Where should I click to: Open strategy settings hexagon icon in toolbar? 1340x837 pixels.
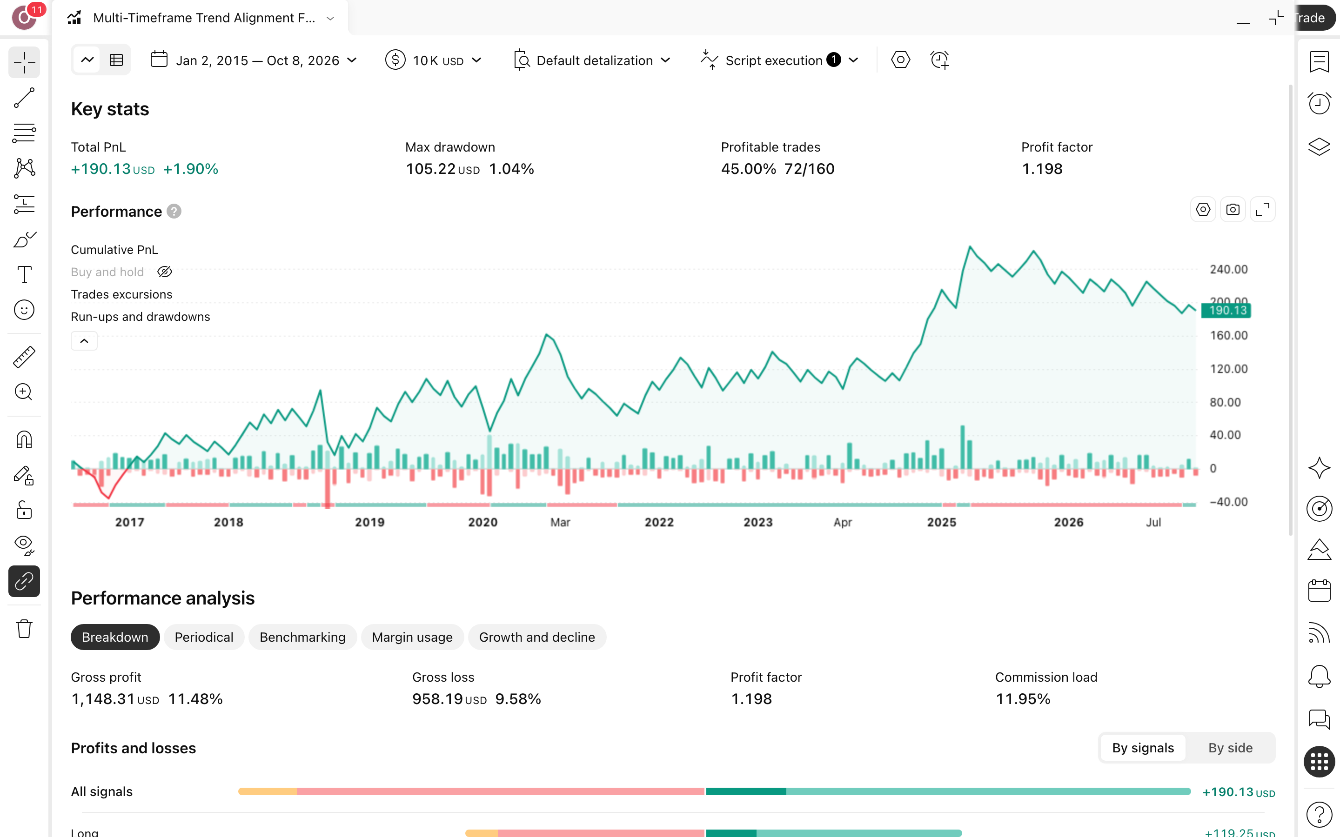pos(900,60)
